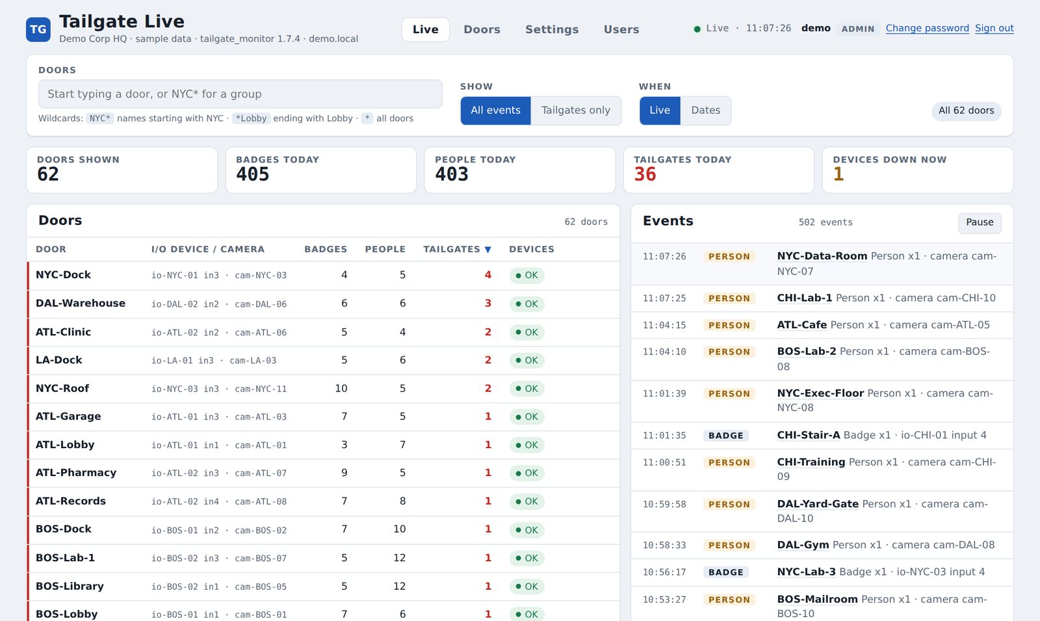Open the Doors tab
This screenshot has width=1040, height=621.
(x=482, y=29)
